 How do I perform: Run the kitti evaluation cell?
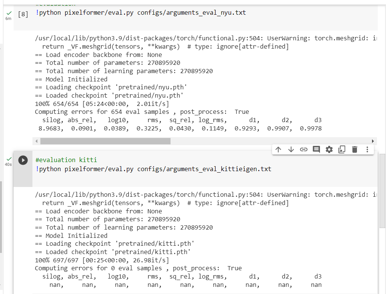(x=23, y=160)
